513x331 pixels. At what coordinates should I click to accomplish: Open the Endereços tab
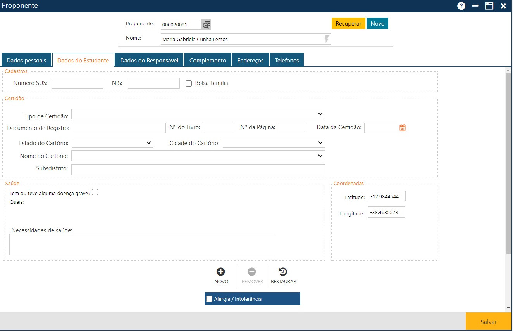point(250,61)
